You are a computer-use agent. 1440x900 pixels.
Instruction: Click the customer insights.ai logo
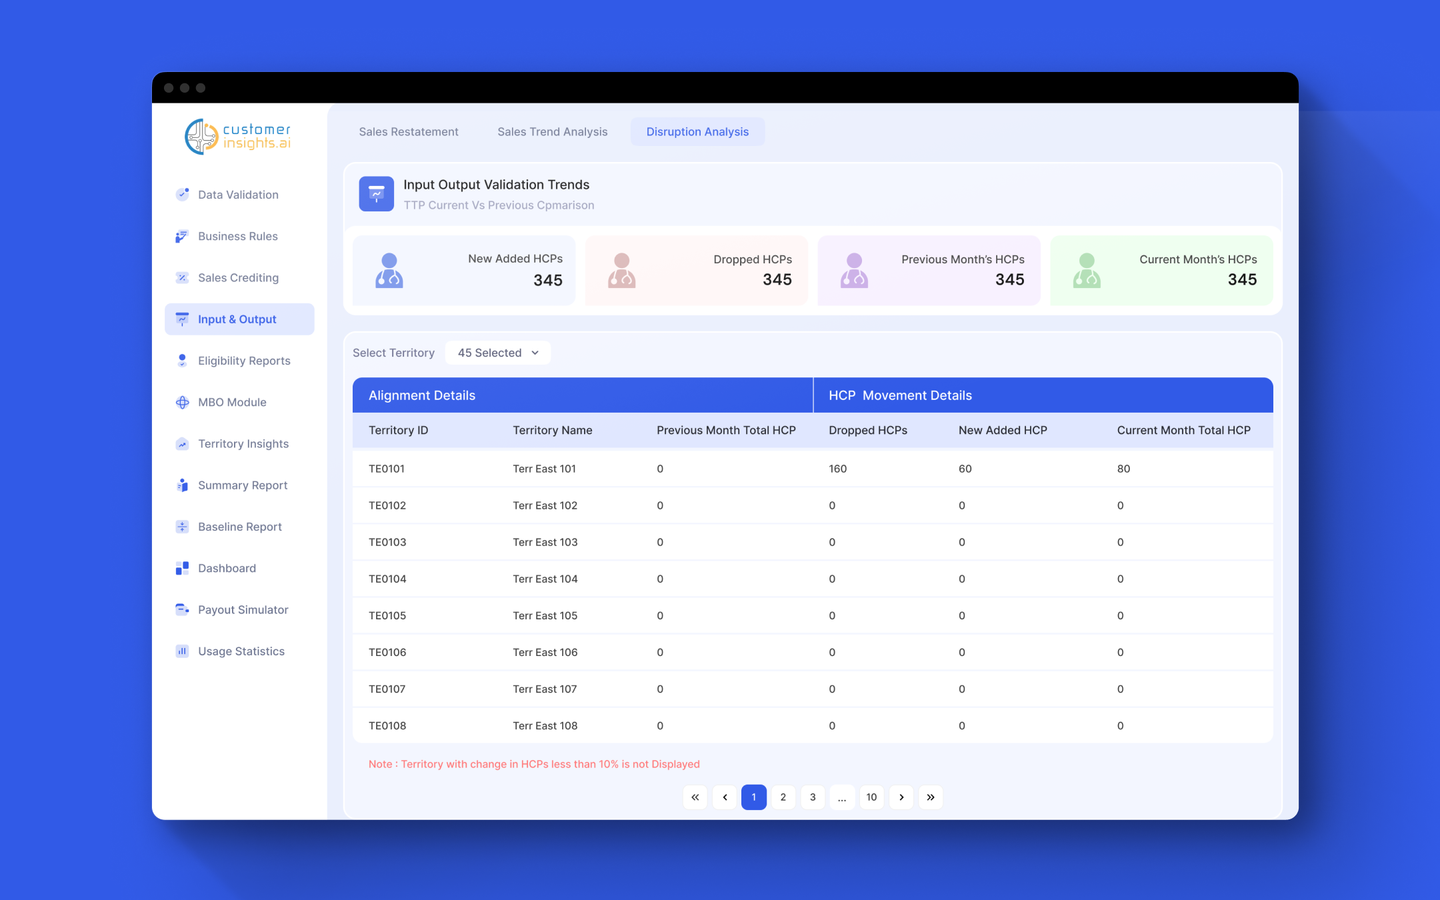(x=238, y=137)
